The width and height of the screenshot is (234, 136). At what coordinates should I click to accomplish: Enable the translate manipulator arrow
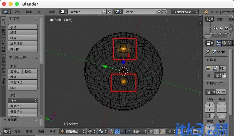tap(117, 131)
